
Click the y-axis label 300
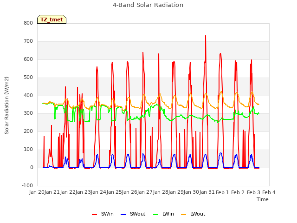28,113
